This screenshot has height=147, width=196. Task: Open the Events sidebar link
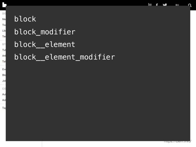coord(4,69)
